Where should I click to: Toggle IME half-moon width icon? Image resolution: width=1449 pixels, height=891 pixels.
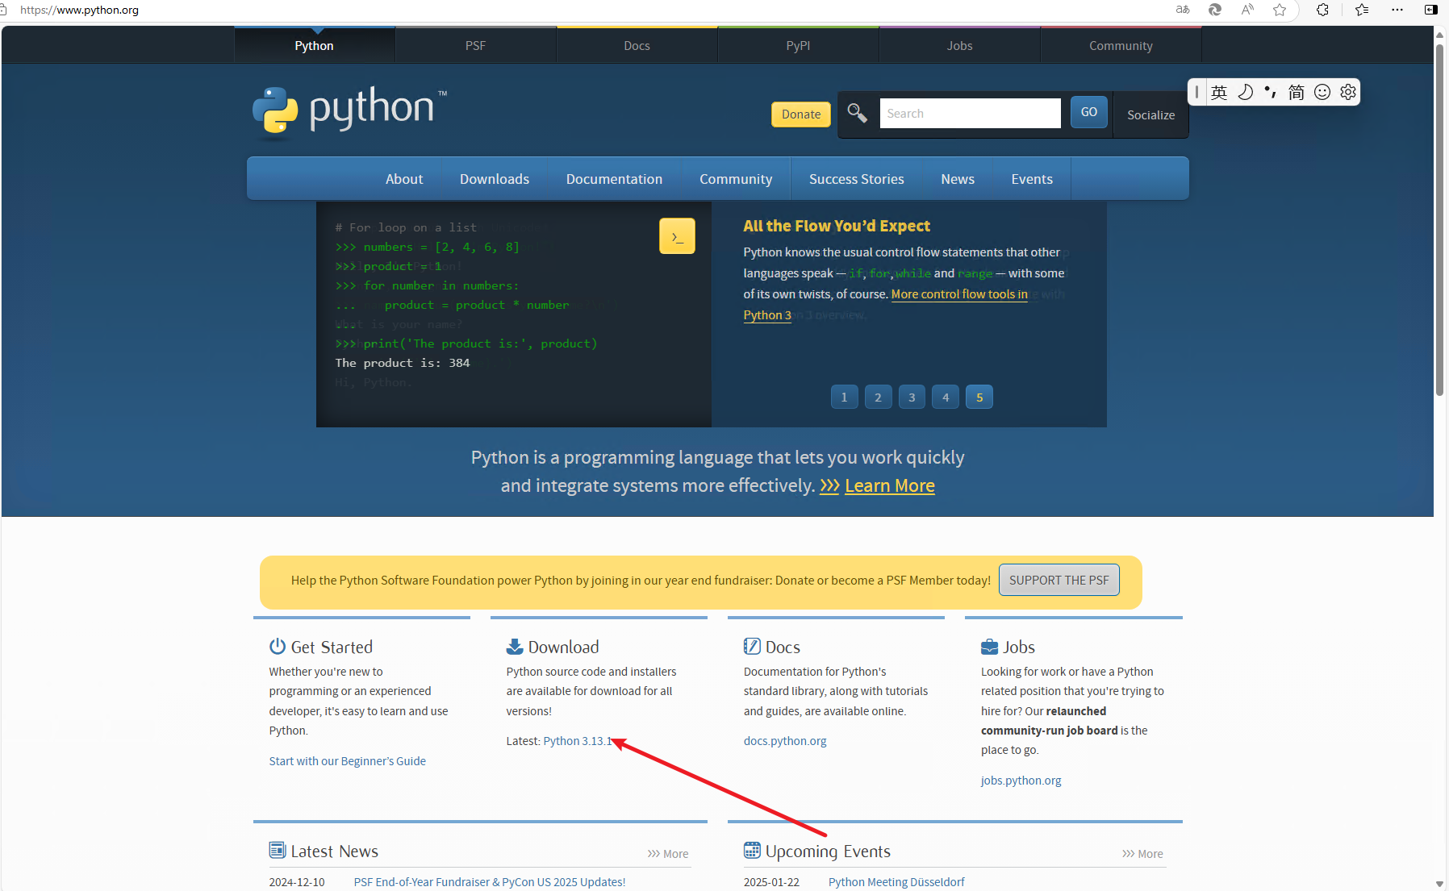1245,92
